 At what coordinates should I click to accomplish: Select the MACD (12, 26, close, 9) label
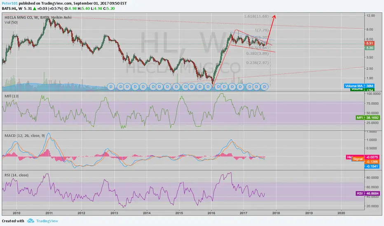[25, 136]
